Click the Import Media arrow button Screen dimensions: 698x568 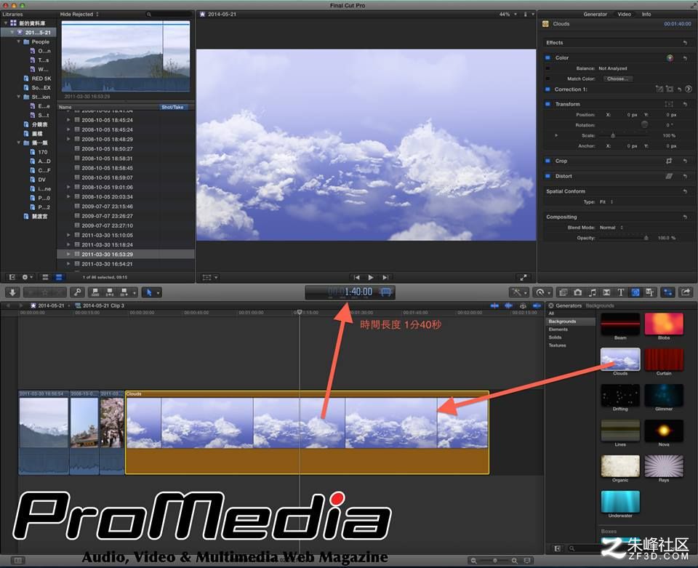click(12, 292)
